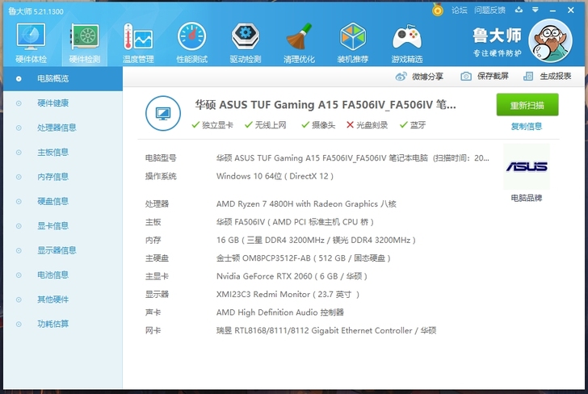Open 显卡信息 in the left sidebar
Image resolution: width=588 pixels, height=394 pixels.
tap(52, 225)
